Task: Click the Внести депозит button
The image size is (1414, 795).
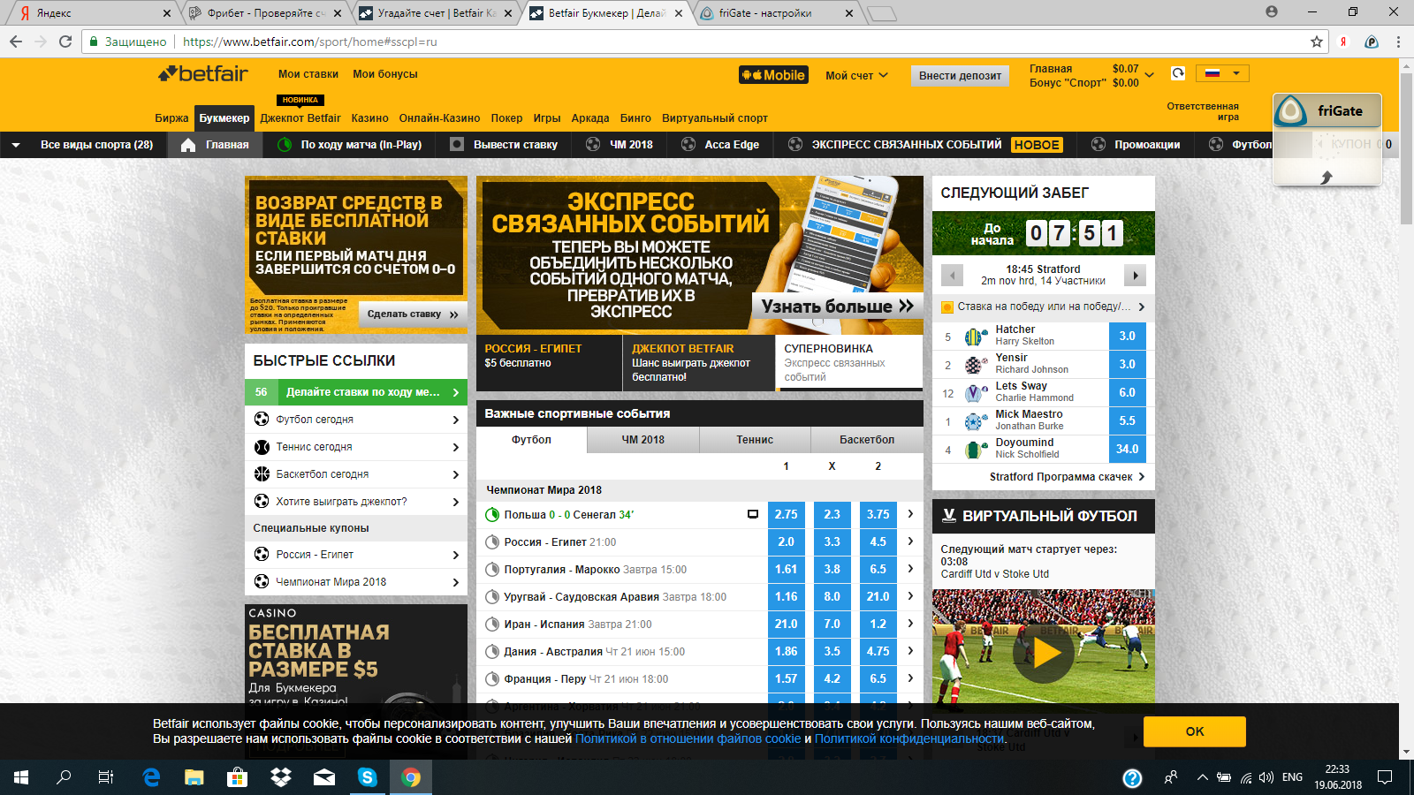Action: [x=960, y=75]
